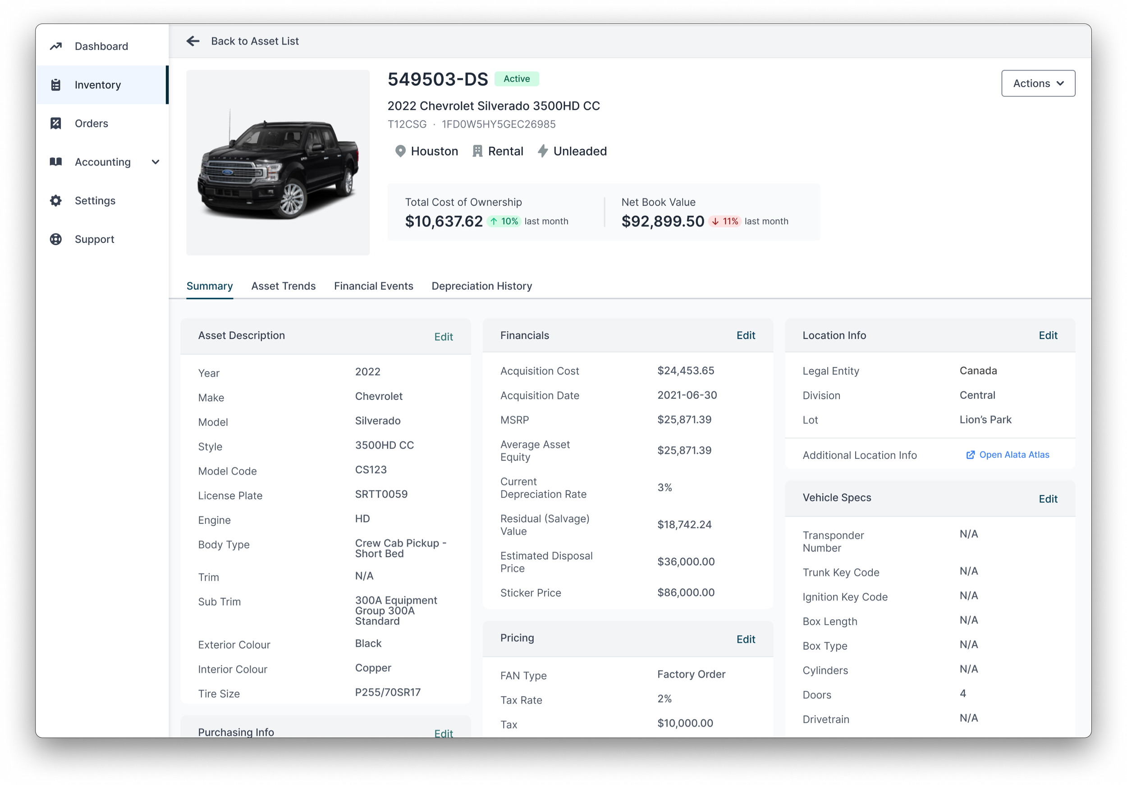Open the Actions dropdown
Image resolution: width=1127 pixels, height=785 pixels.
pos(1038,83)
